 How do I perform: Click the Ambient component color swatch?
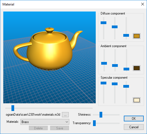point(137,68)
